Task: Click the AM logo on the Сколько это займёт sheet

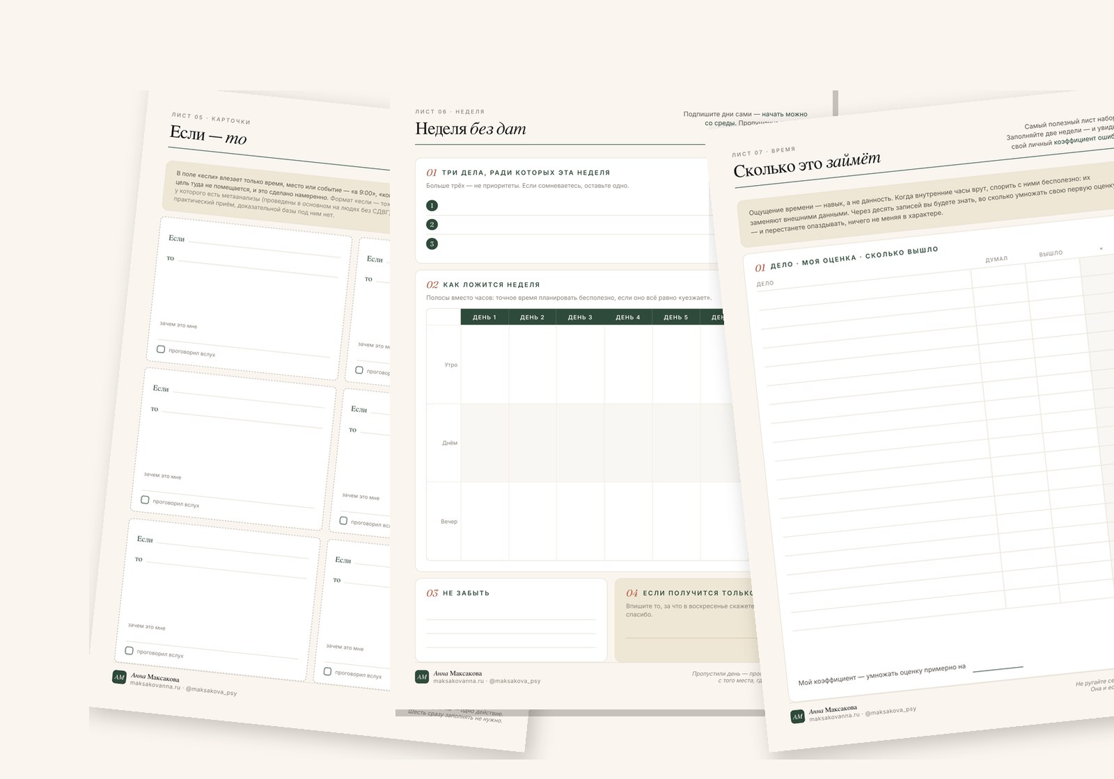Action: click(798, 716)
